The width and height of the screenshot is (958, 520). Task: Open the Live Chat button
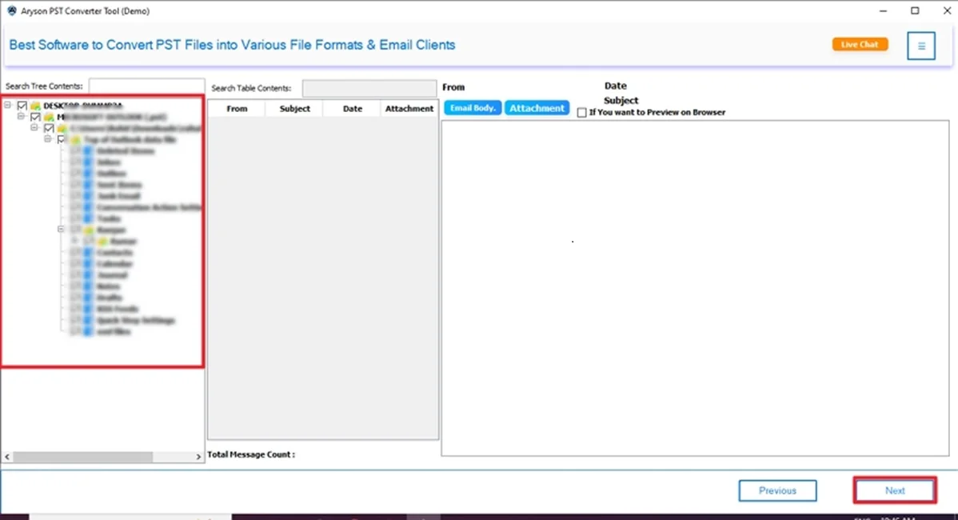pos(860,45)
